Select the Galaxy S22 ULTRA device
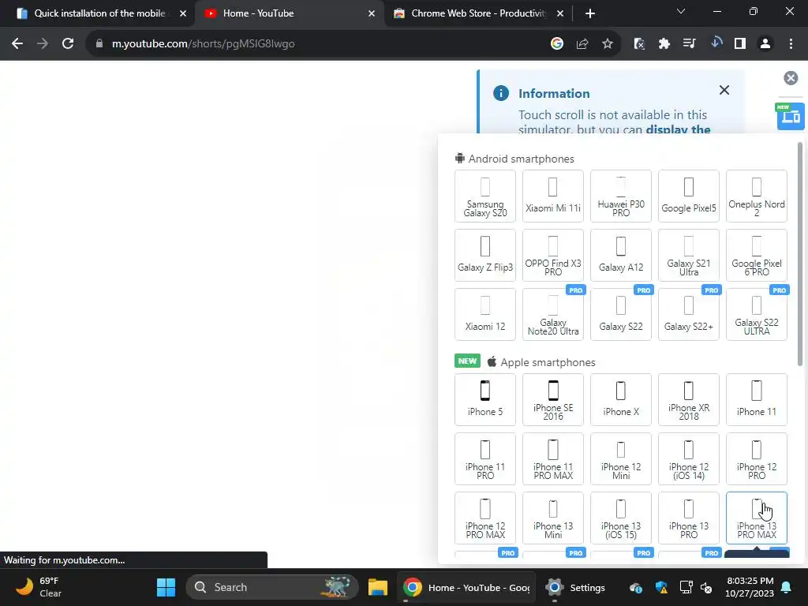 (x=757, y=314)
